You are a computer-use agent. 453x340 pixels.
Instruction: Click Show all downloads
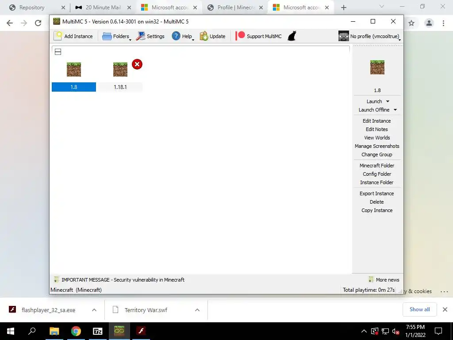(419, 309)
